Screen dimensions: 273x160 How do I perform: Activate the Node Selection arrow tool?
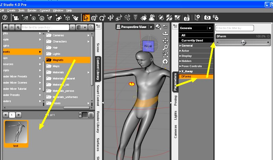click(86, 18)
